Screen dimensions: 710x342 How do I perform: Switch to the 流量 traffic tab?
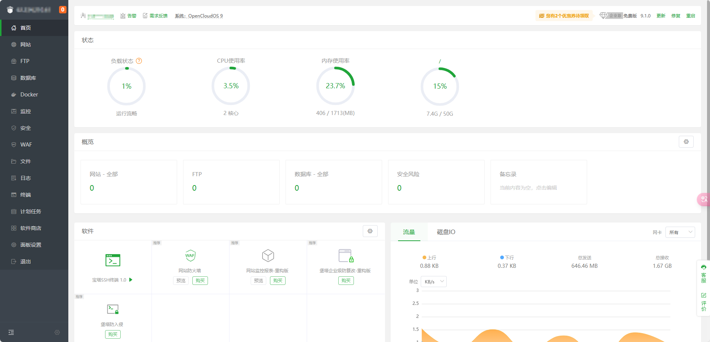pos(409,232)
